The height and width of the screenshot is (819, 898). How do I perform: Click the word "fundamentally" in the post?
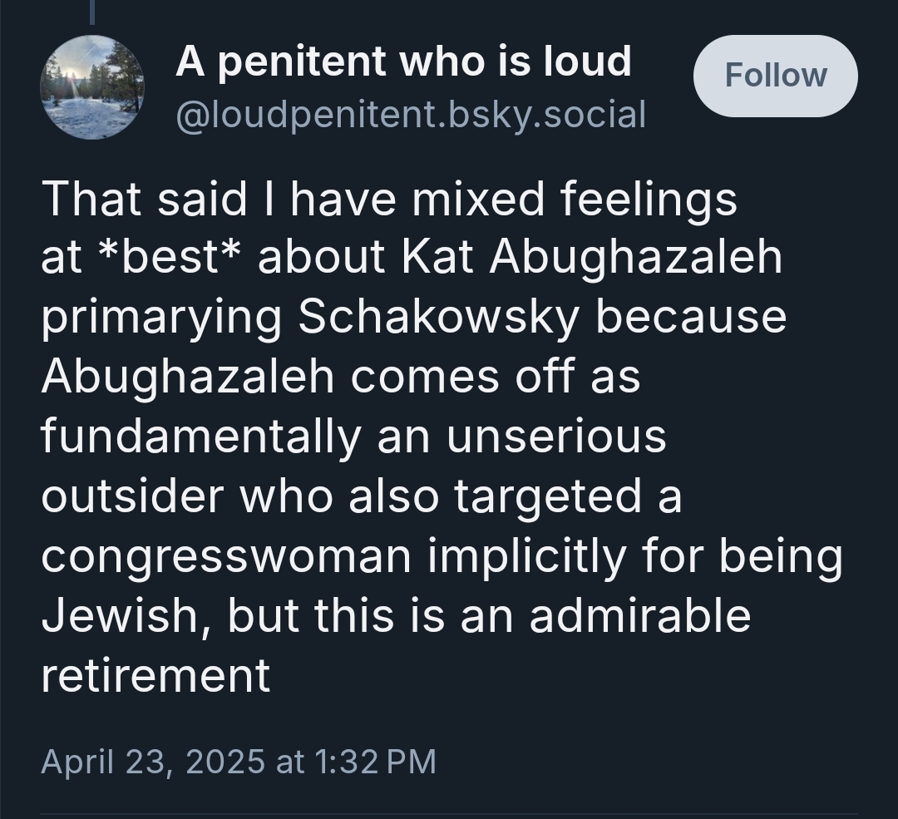coord(198,437)
